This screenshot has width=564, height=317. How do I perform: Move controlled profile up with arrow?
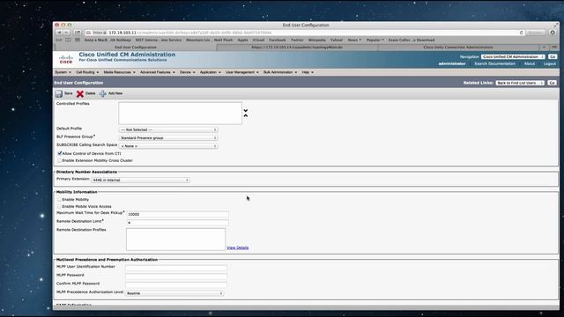pos(246,115)
